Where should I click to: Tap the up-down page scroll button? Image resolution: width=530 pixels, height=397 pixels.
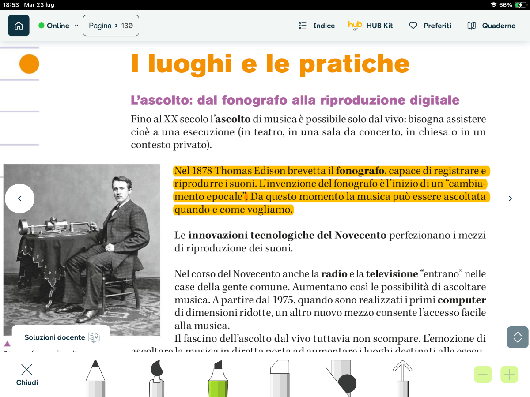click(518, 337)
